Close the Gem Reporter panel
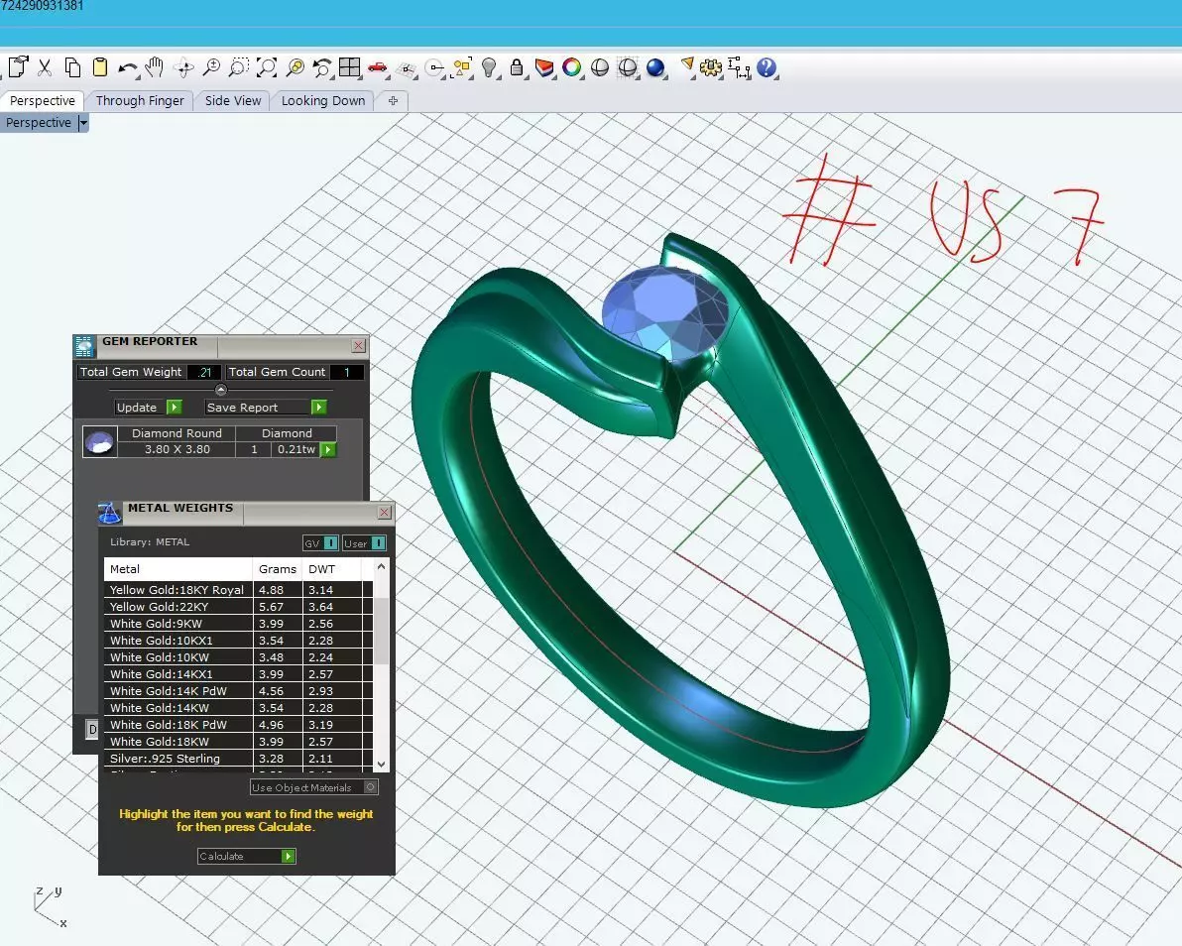Viewport: 1182px width, 946px height. click(x=359, y=346)
